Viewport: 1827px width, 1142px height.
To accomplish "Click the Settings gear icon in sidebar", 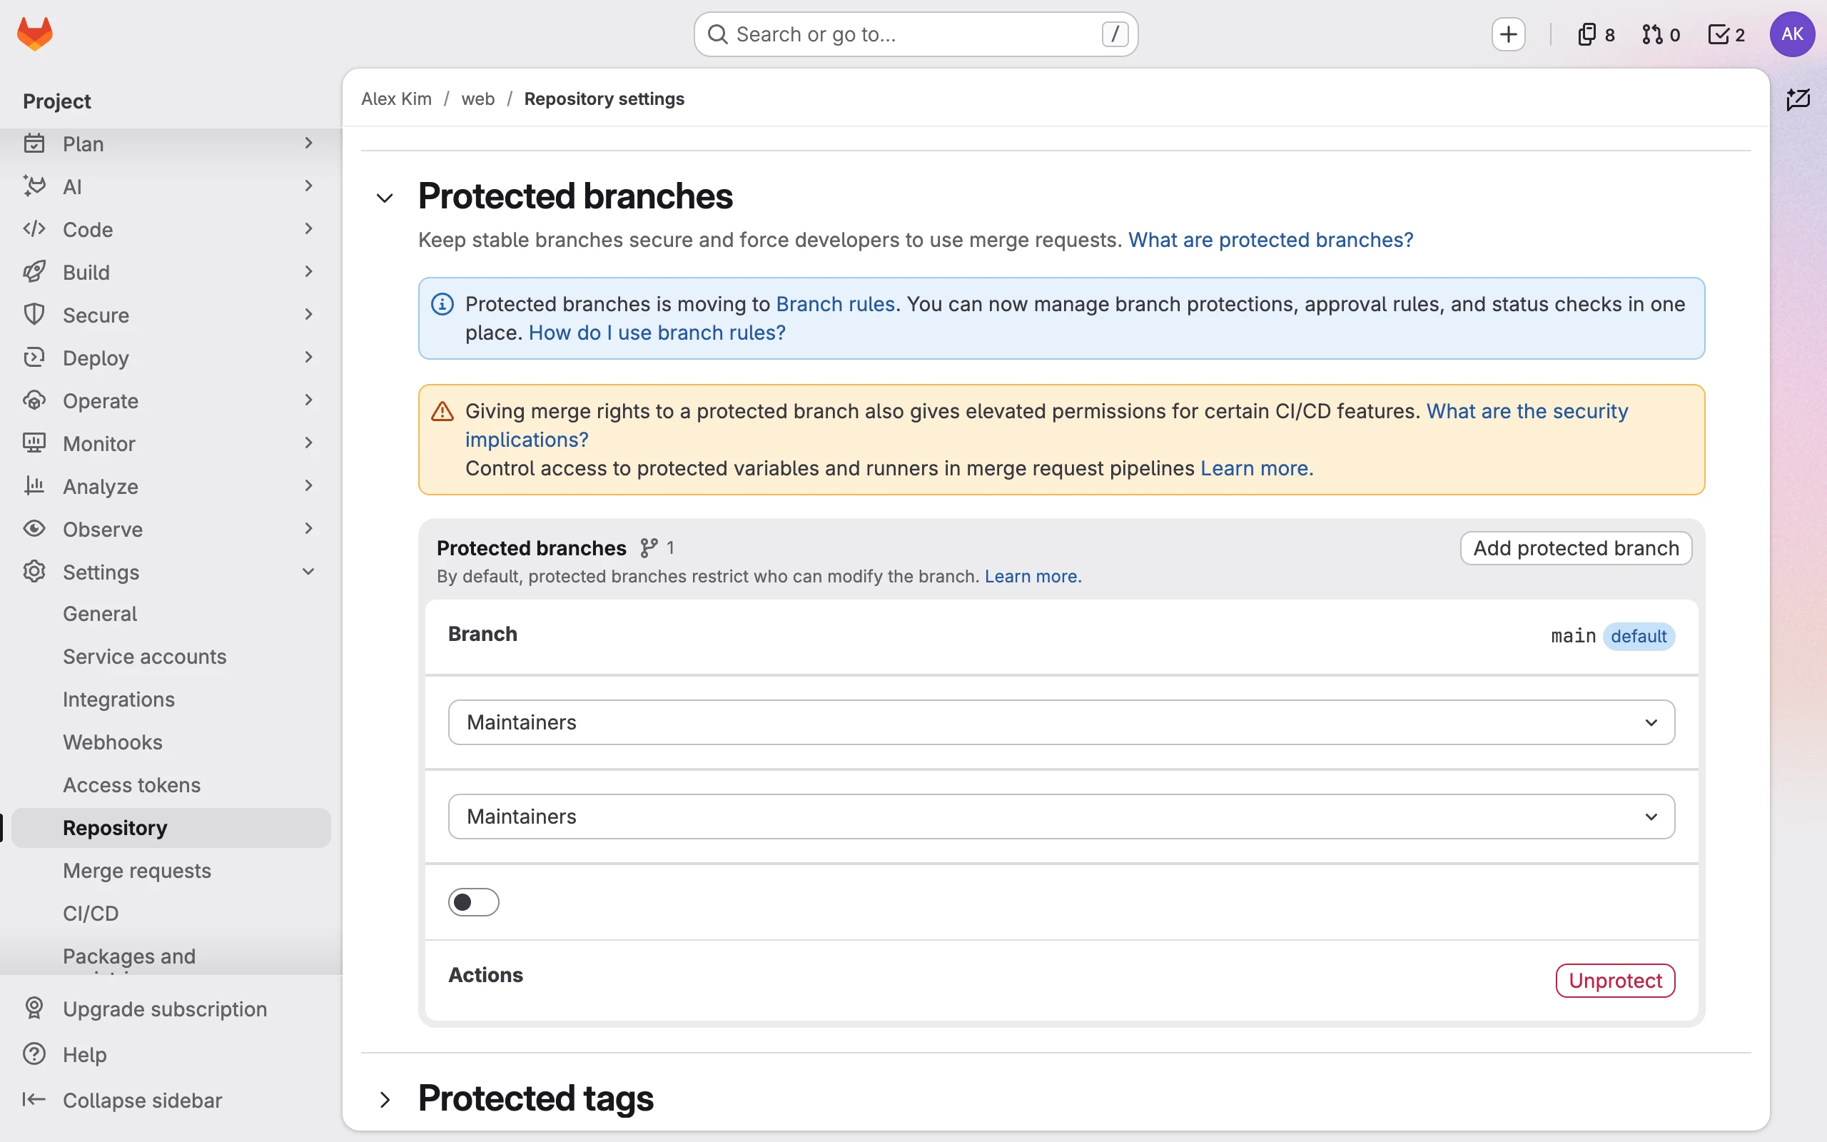I will coord(34,572).
